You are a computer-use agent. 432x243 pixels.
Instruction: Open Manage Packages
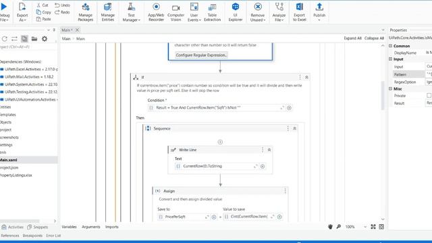coord(86,12)
